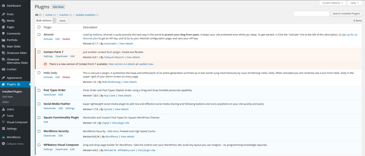Click the Comments bubble icon
Viewport: 365px width, 156px height.
4,33
